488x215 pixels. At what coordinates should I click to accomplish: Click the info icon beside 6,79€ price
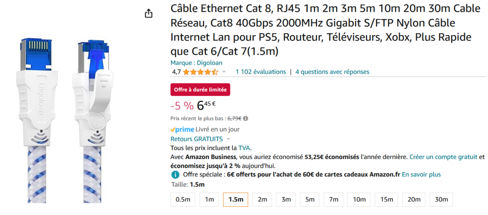pos(245,118)
